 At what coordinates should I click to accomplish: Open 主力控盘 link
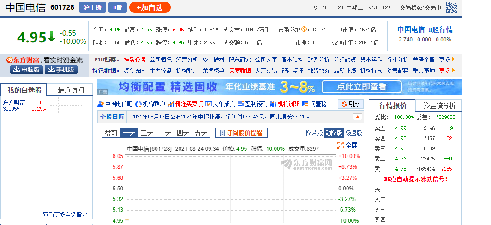[x=161, y=71]
